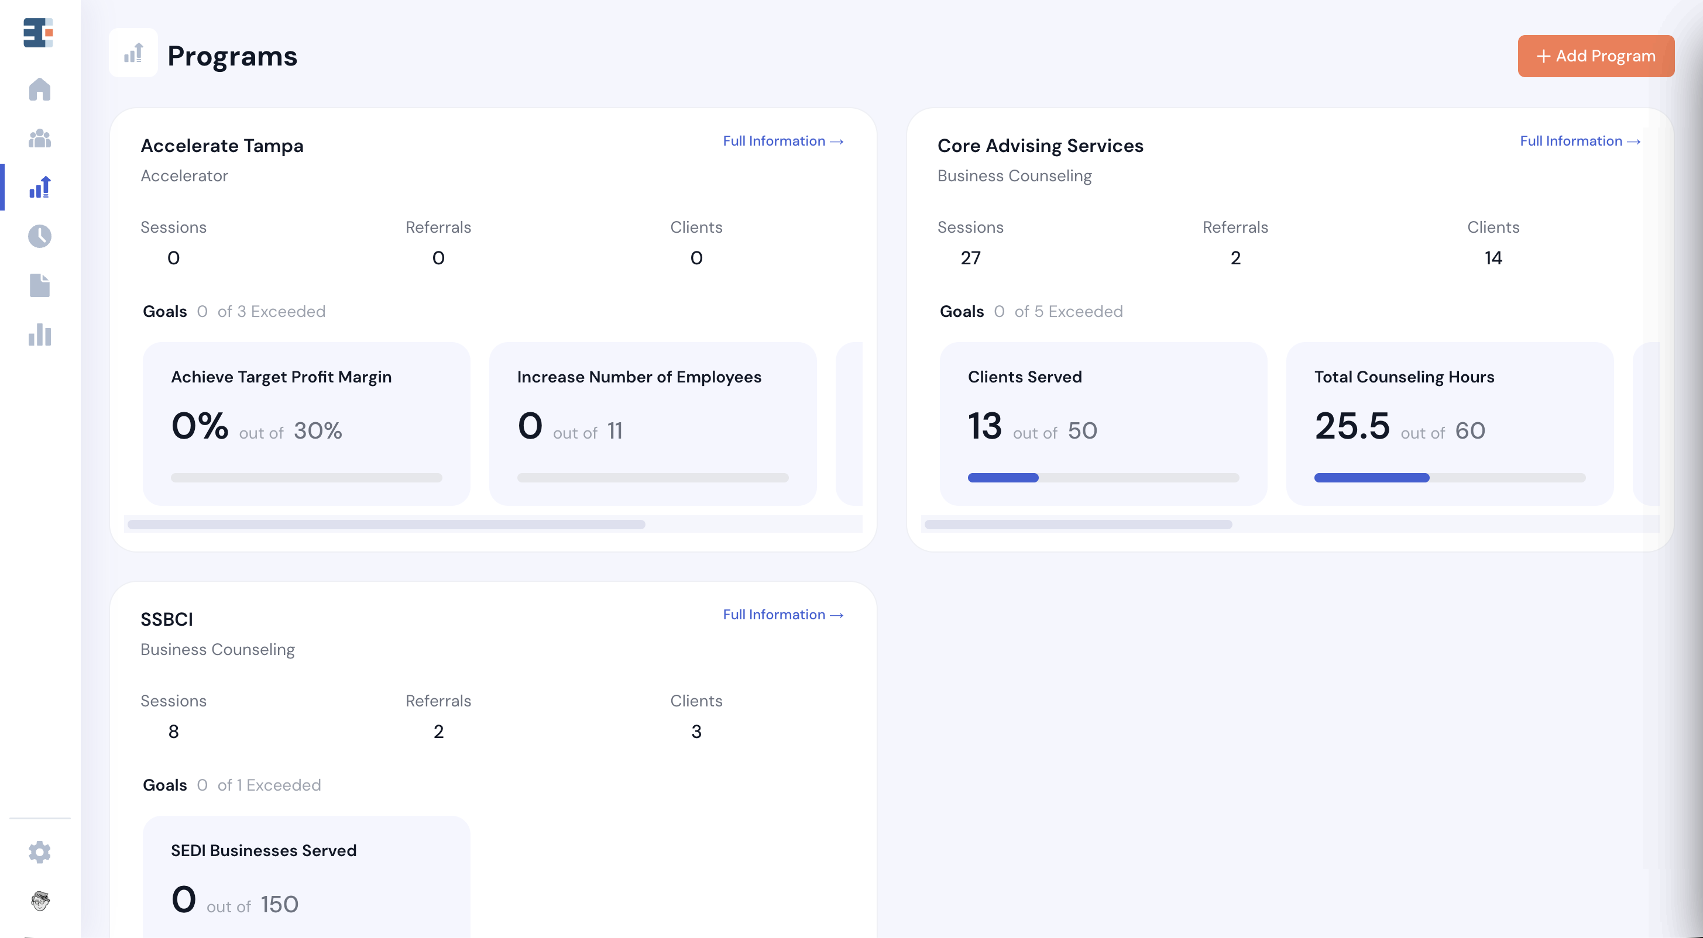Screen dimensions: 1703x938
Task: Open the Clients group sidebar icon
Action: pos(40,139)
